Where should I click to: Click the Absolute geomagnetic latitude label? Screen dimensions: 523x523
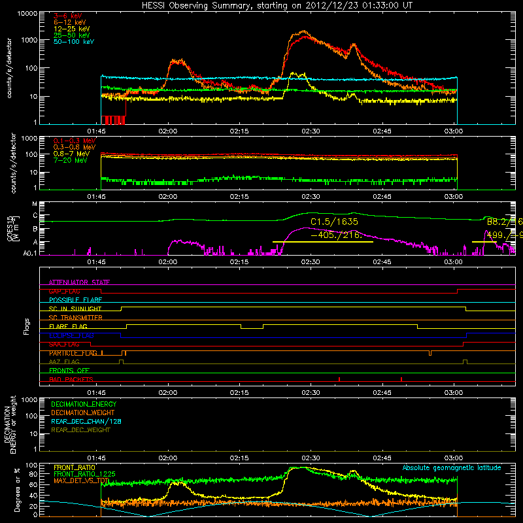point(452,468)
